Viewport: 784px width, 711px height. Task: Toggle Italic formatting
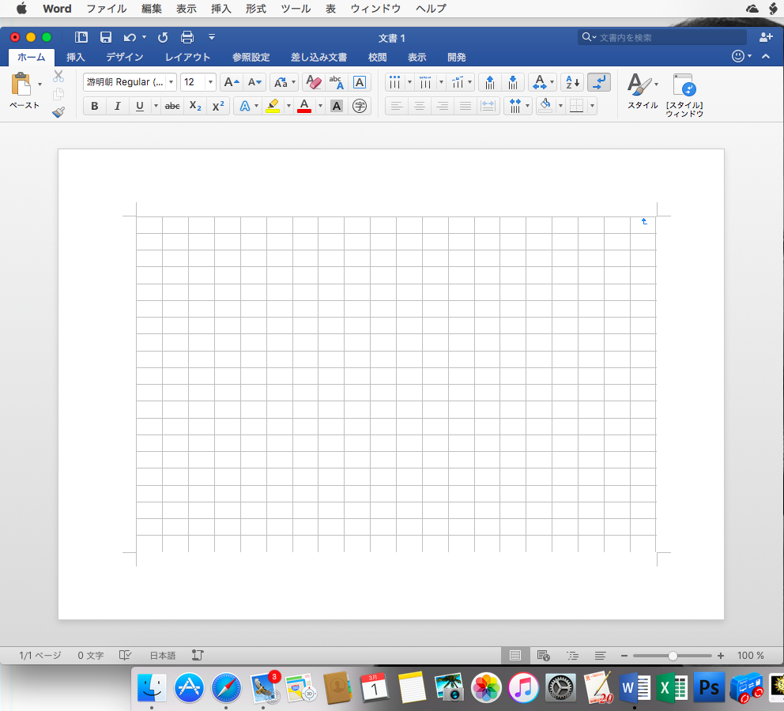click(117, 106)
